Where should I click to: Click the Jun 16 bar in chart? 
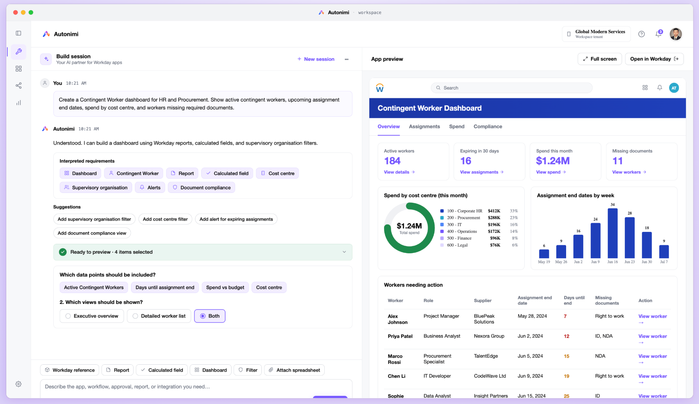click(612, 233)
